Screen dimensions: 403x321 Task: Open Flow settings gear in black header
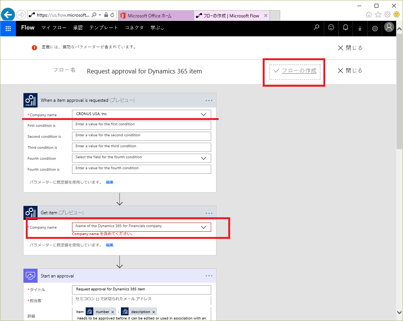coord(375,28)
